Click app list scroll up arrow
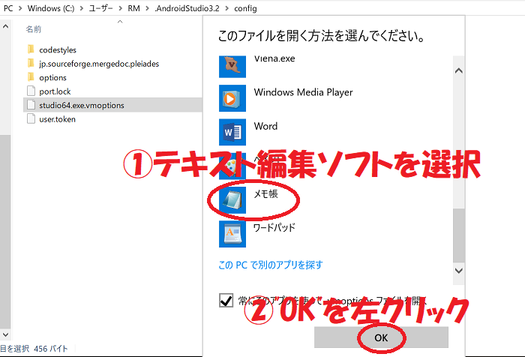Viewport: 525px width, 357px height. pyautogui.click(x=459, y=70)
